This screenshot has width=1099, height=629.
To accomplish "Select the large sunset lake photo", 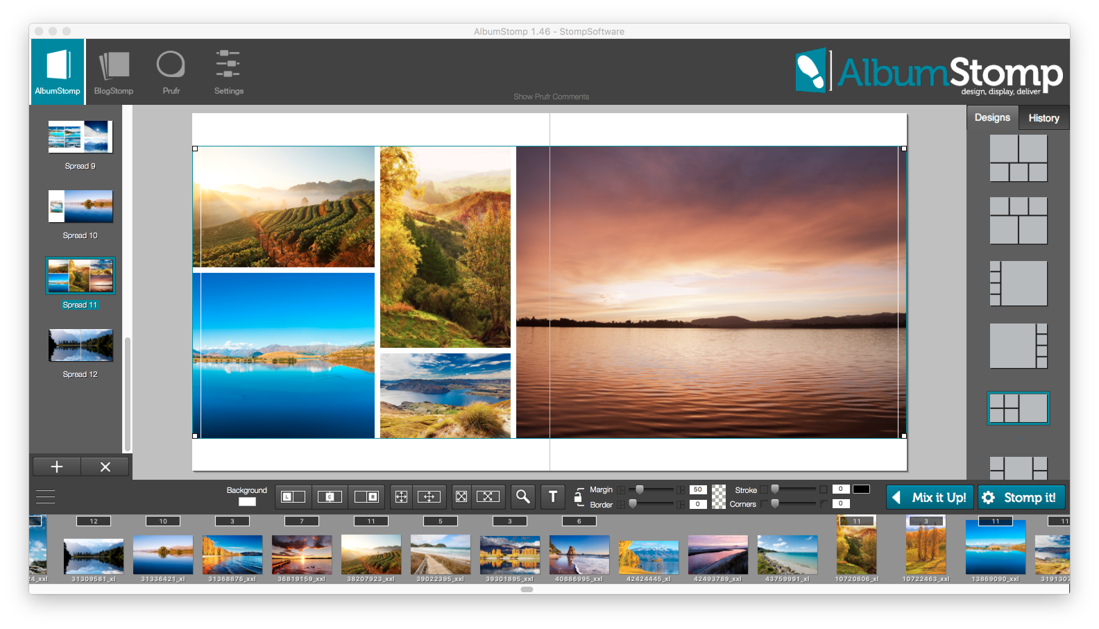I will tap(711, 292).
